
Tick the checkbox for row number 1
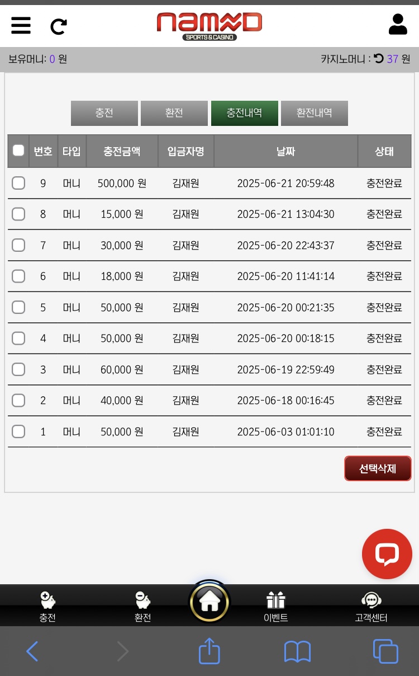(18, 431)
